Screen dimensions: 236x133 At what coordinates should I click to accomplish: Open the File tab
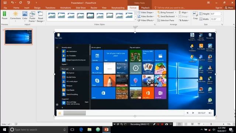click(5, 8)
